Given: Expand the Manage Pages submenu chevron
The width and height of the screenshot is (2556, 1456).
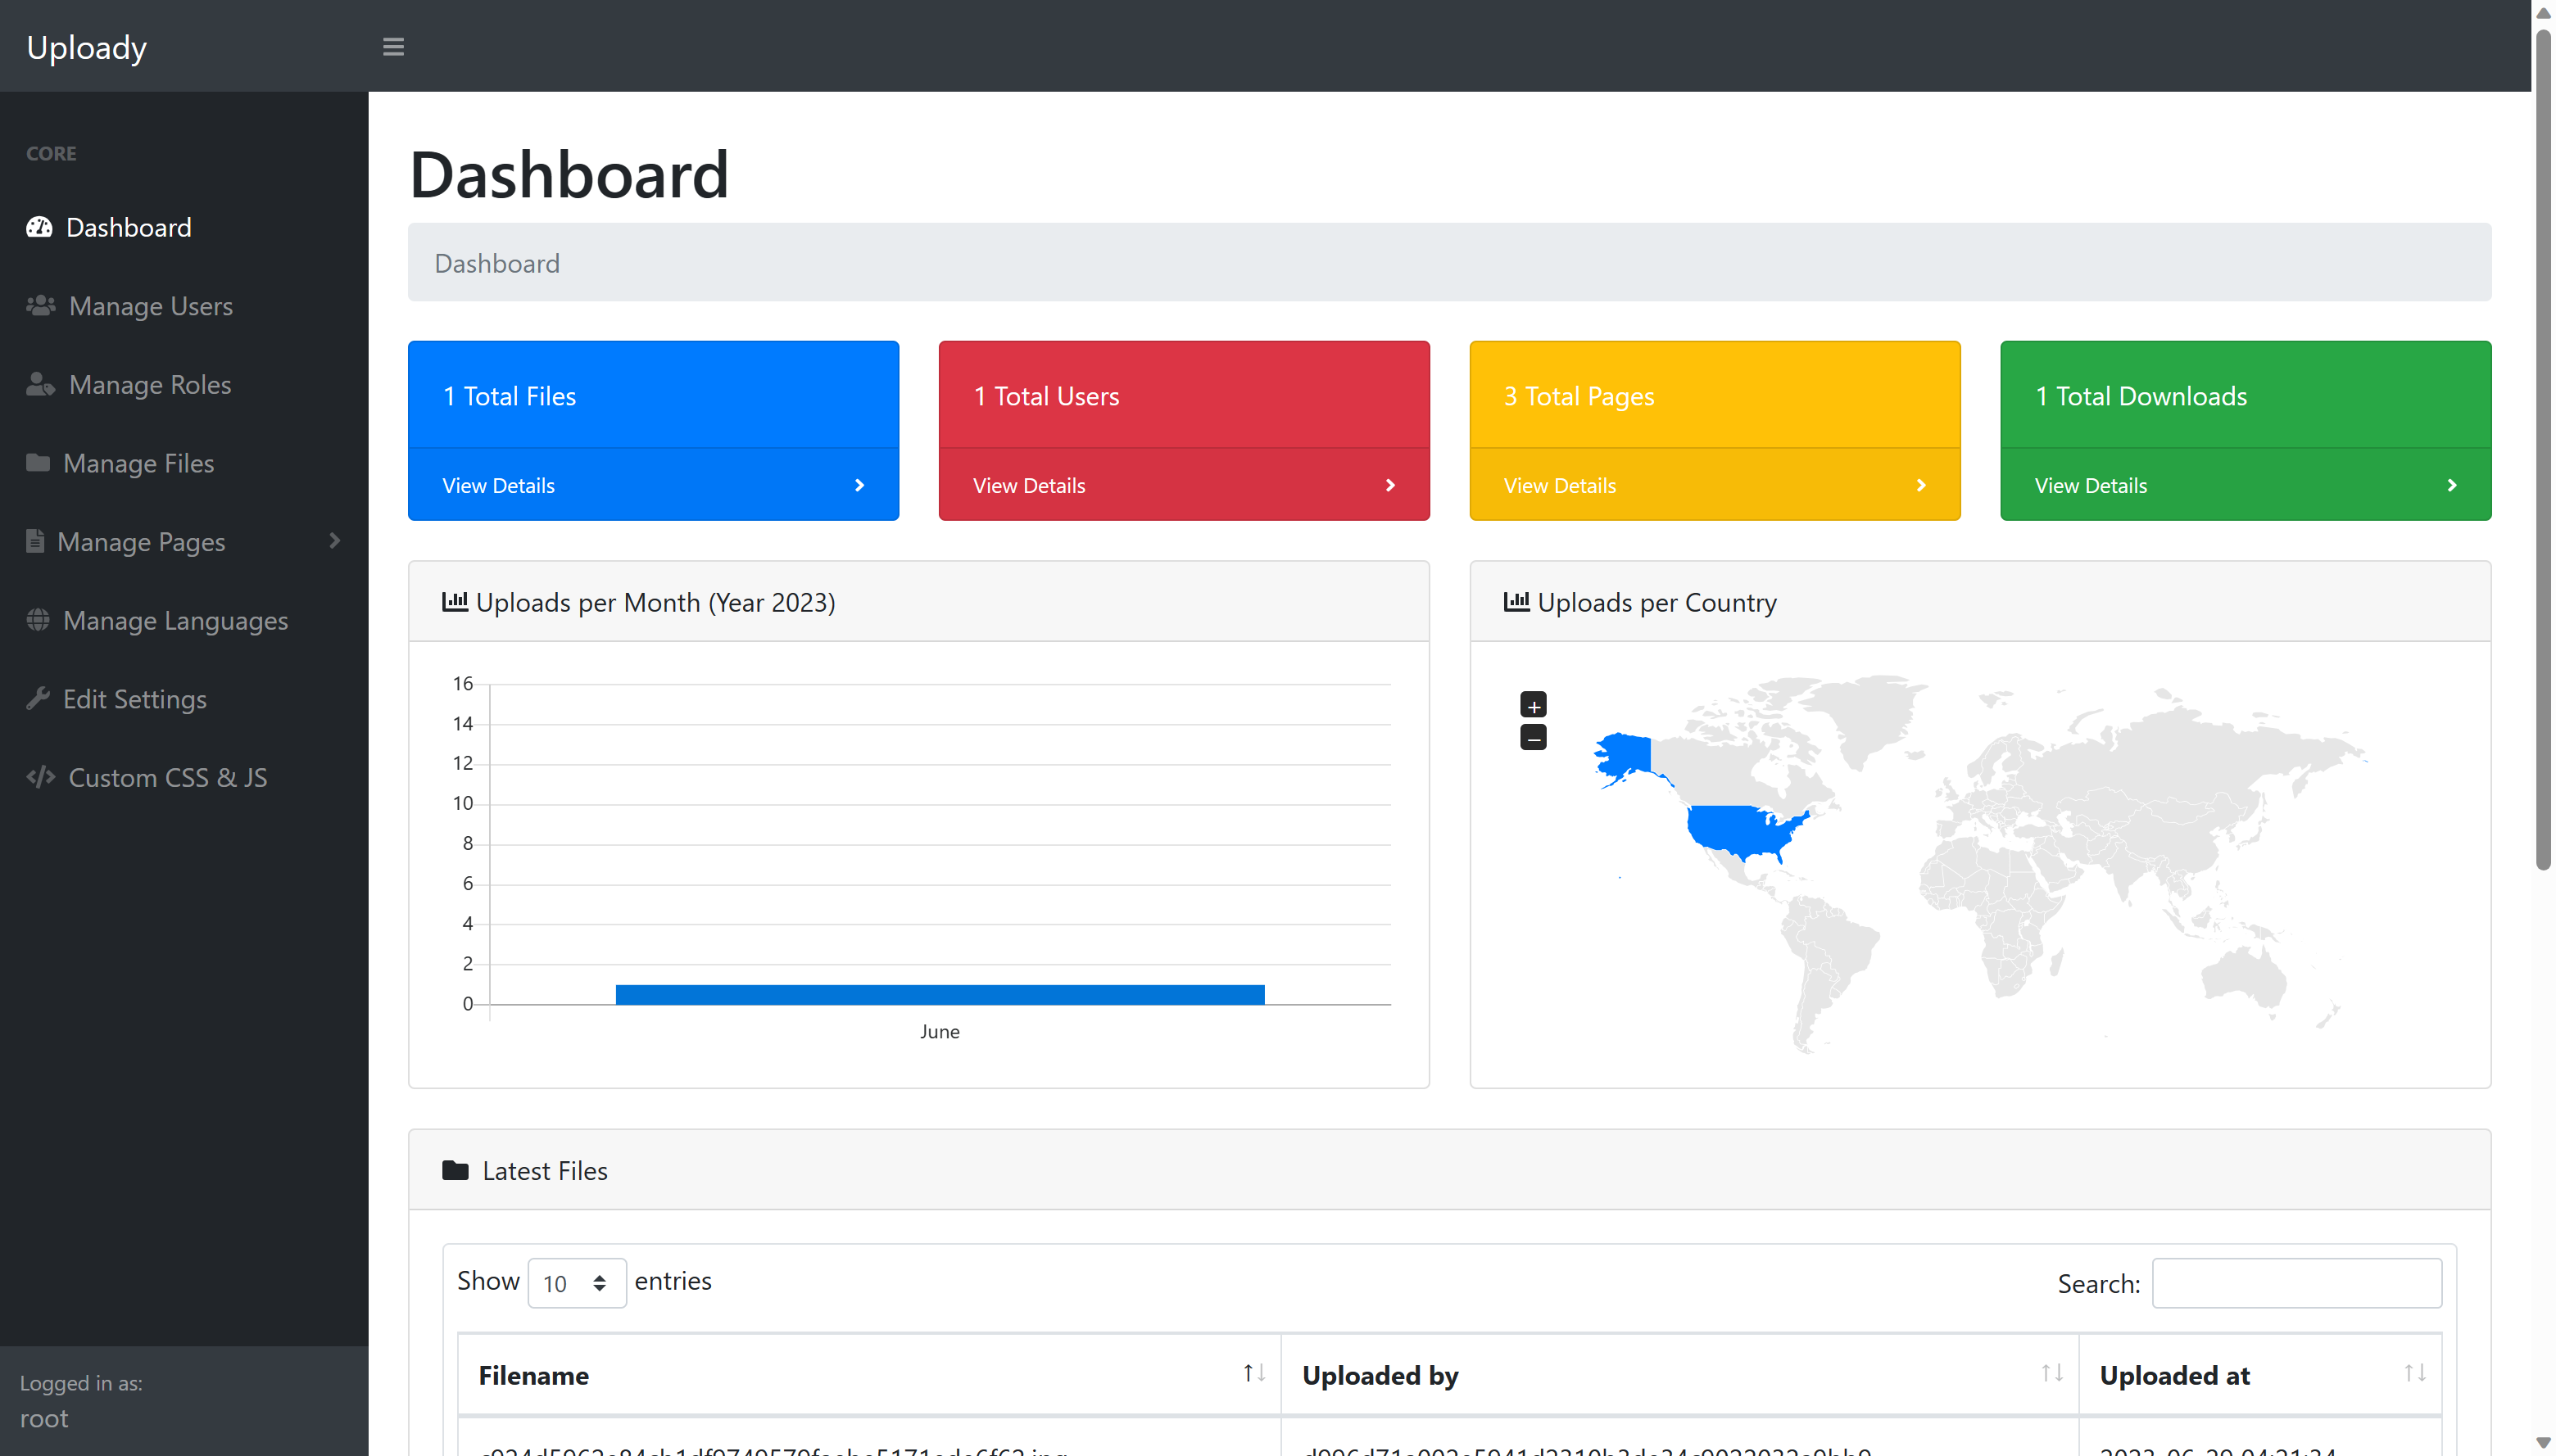Looking at the screenshot, I should coord(335,541).
